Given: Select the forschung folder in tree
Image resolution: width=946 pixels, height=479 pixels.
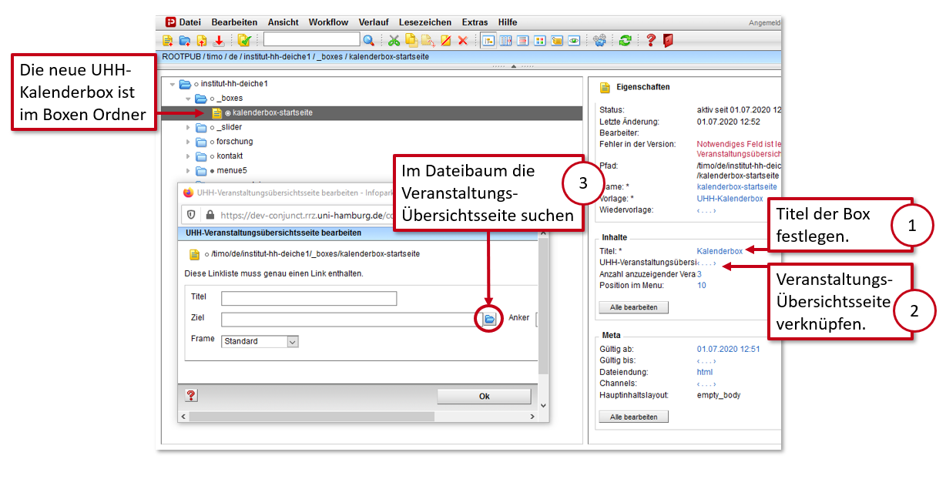Looking at the screenshot, I should pyautogui.click(x=234, y=142).
